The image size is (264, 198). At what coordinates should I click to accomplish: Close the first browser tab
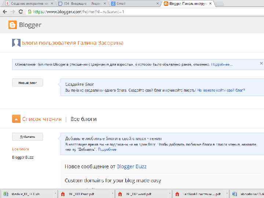(x=52, y=3)
